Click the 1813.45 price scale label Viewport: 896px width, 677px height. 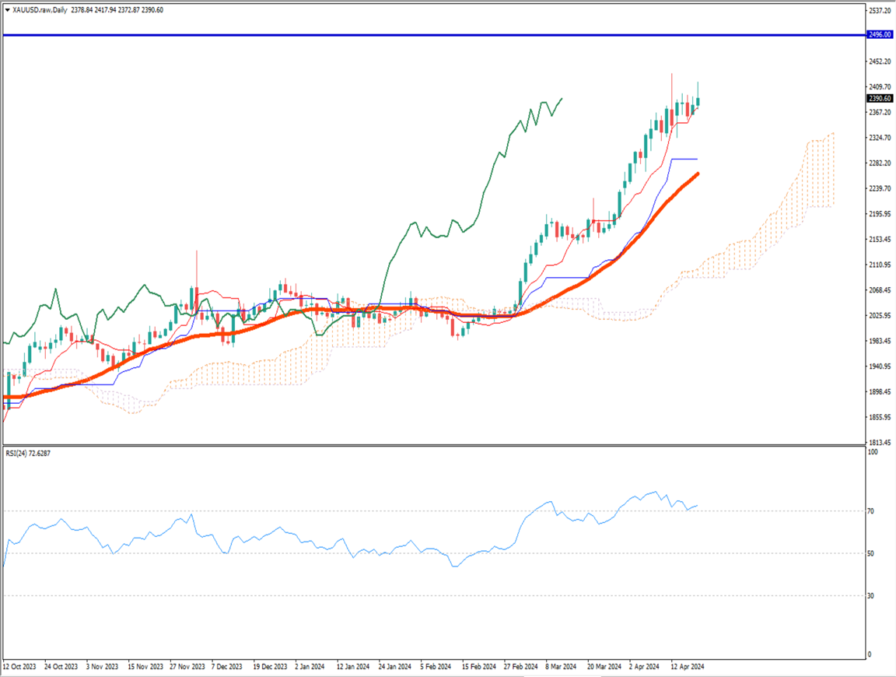click(x=879, y=442)
